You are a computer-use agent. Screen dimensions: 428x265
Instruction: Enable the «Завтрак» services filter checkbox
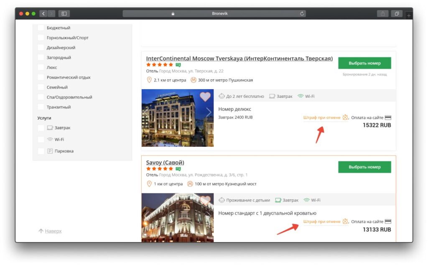click(41, 127)
